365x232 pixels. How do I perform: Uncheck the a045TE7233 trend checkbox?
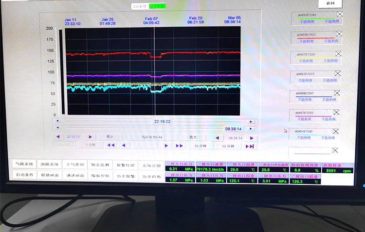(x=337, y=112)
